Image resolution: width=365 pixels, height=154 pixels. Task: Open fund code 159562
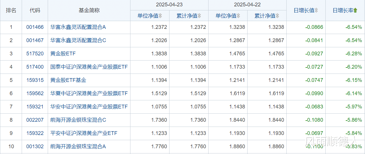pos(35,93)
